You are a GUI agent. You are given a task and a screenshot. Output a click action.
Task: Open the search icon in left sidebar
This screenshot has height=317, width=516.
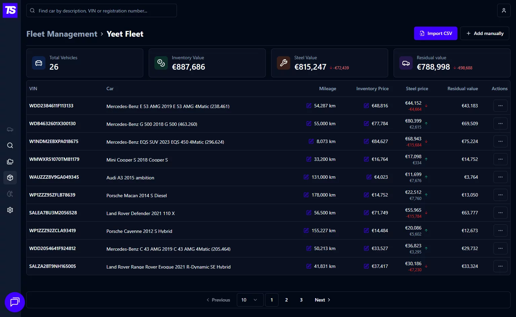(10, 145)
